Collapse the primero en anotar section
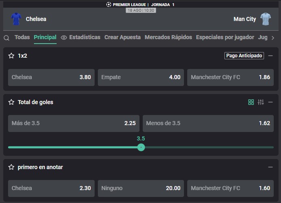The image size is (281, 203). click(x=270, y=167)
